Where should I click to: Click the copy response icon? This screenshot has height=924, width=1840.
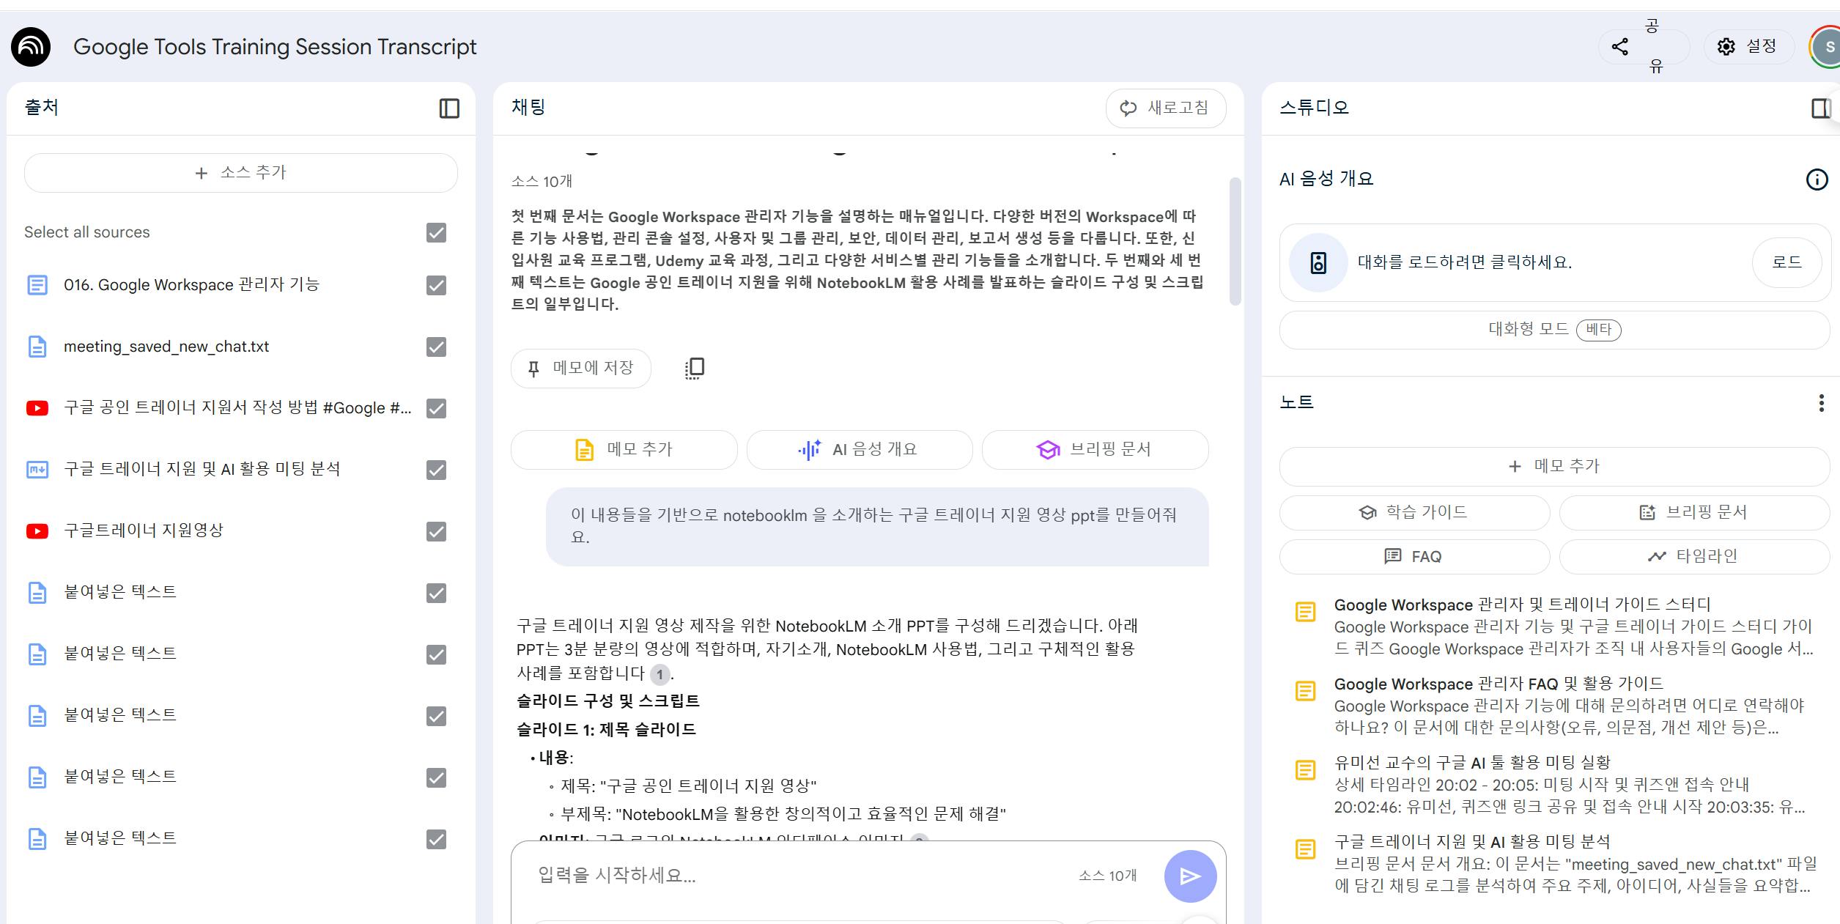pos(694,368)
